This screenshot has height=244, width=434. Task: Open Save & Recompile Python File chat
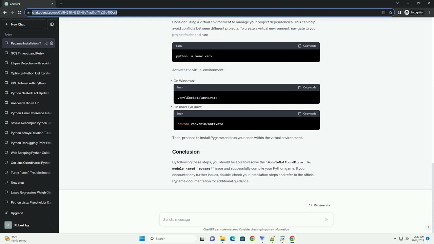coord(29,123)
